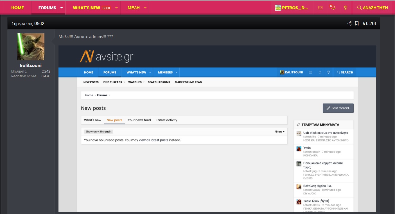Open WHAT'S NEW 3081 in the pink navbar

point(92,8)
